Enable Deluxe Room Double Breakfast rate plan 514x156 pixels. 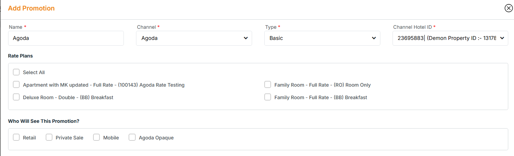(x=16, y=97)
